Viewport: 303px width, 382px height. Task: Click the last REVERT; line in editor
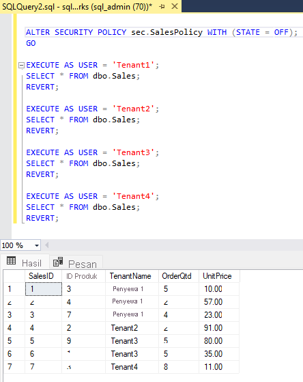(42, 218)
